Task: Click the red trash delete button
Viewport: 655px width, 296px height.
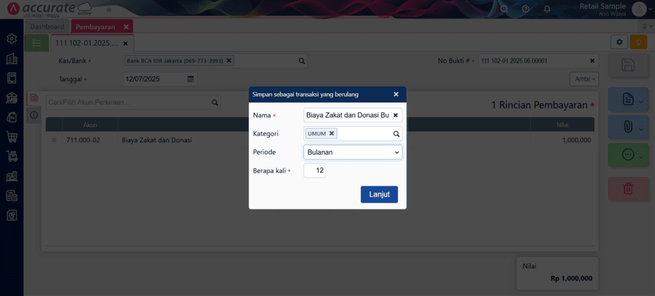Action: pos(628,188)
